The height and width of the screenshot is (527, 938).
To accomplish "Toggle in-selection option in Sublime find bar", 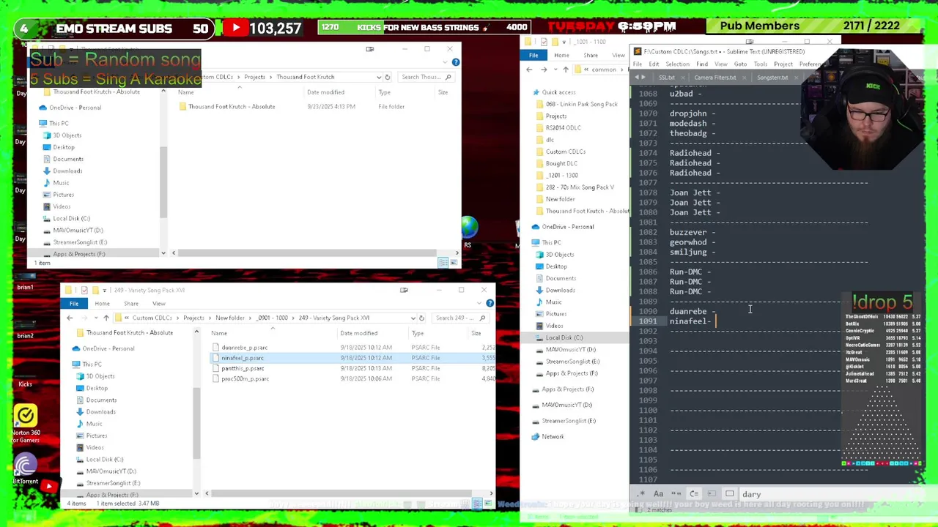I will [712, 494].
